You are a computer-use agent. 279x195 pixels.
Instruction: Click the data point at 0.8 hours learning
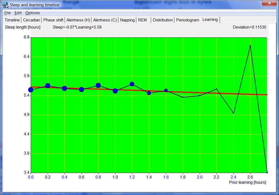[x=98, y=85]
